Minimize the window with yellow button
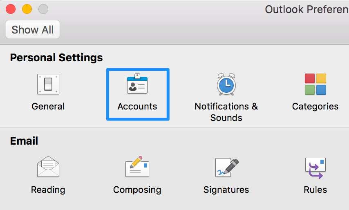This screenshot has height=210, width=349. [27, 9]
